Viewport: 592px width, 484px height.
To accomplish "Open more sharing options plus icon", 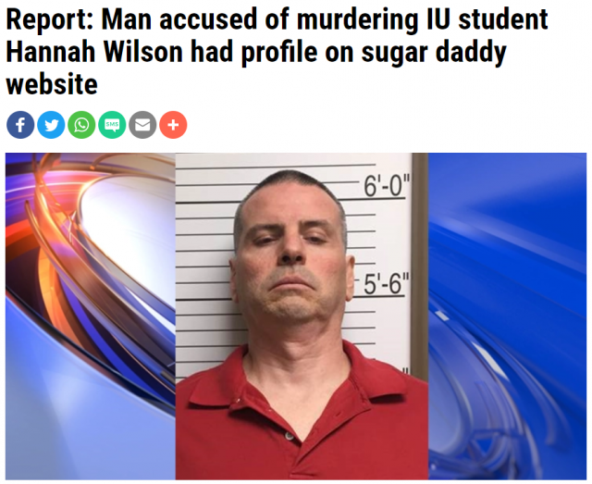I will 173,125.
